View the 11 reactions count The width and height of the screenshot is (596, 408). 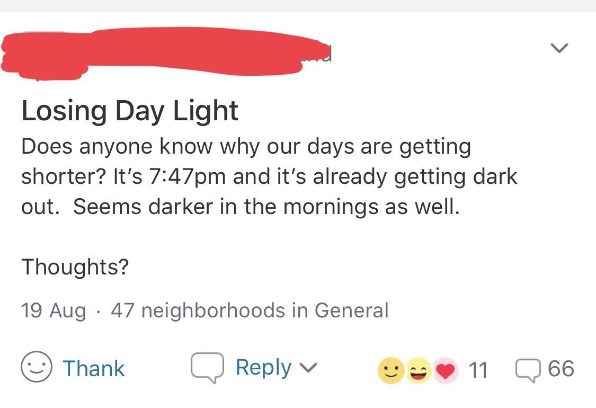tap(478, 370)
